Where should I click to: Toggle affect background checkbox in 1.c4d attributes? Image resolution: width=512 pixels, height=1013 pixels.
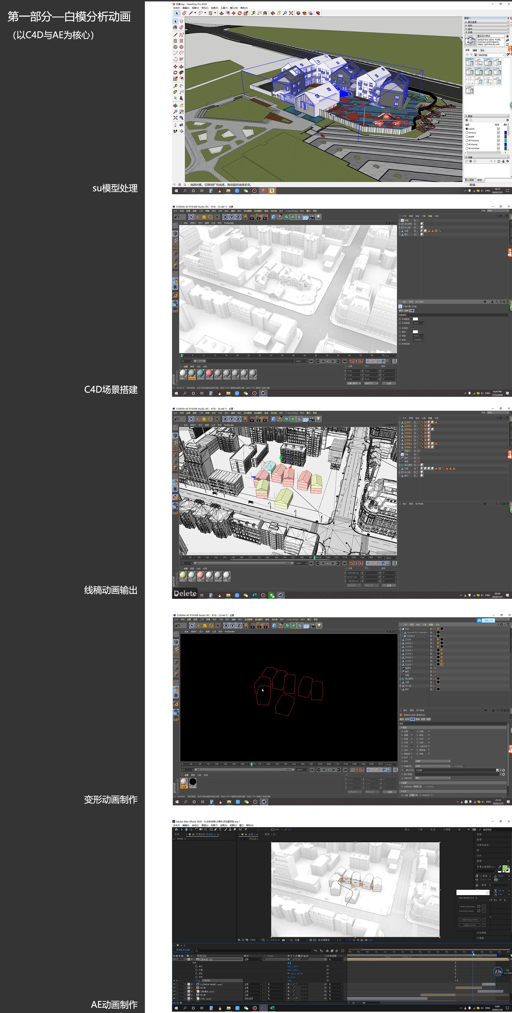(x=414, y=344)
